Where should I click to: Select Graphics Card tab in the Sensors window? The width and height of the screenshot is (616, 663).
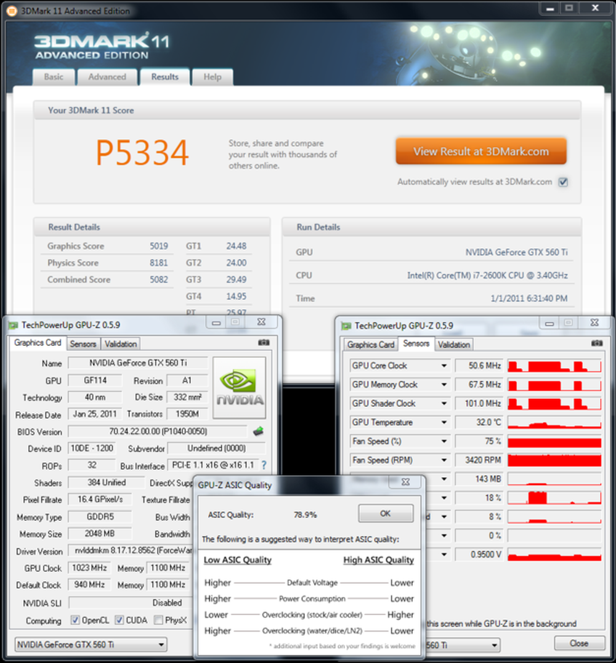pyautogui.click(x=371, y=345)
